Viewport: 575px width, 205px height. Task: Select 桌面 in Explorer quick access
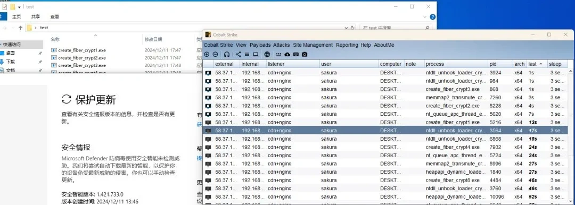point(10,53)
